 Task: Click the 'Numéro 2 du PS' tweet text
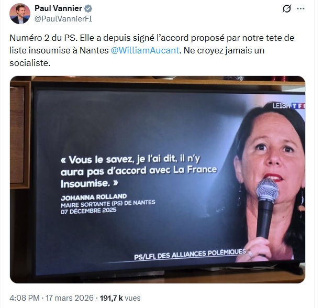pyautogui.click(x=43, y=38)
